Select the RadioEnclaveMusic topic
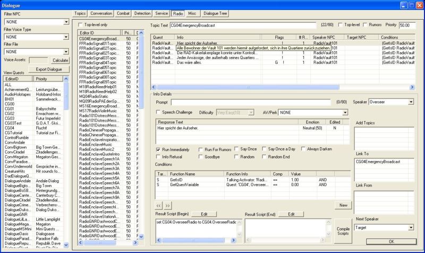Screen dimensions: 425x253 pyautogui.click(x=96, y=145)
